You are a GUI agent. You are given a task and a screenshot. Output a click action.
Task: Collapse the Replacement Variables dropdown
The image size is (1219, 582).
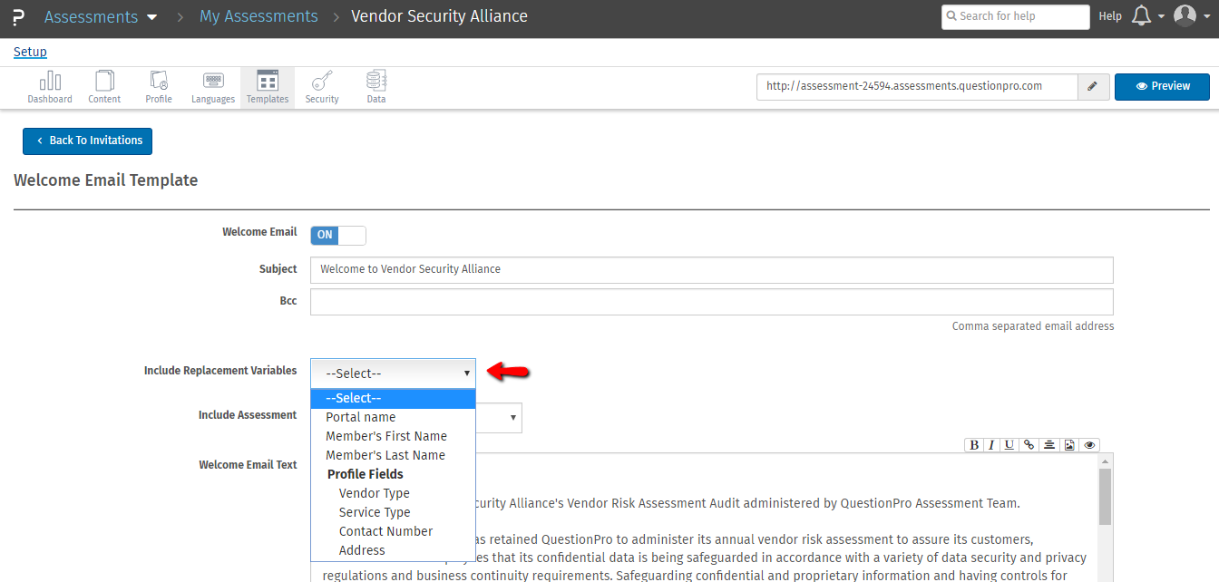393,373
